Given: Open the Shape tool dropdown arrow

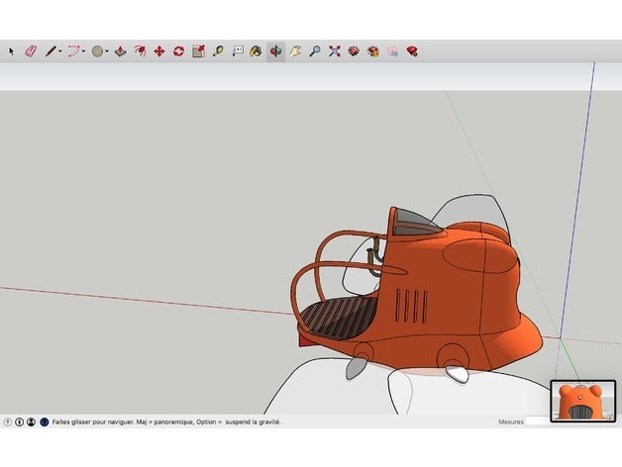Looking at the screenshot, I should click(x=108, y=50).
